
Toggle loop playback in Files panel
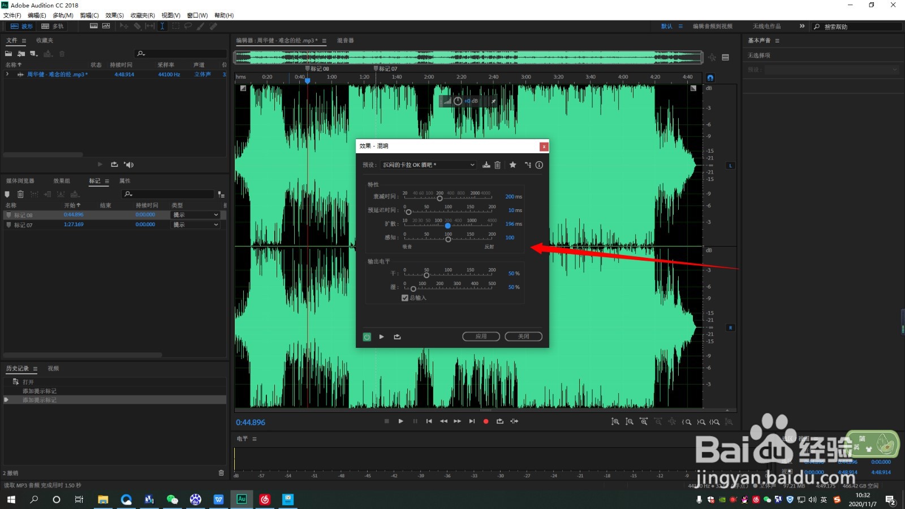coord(114,165)
